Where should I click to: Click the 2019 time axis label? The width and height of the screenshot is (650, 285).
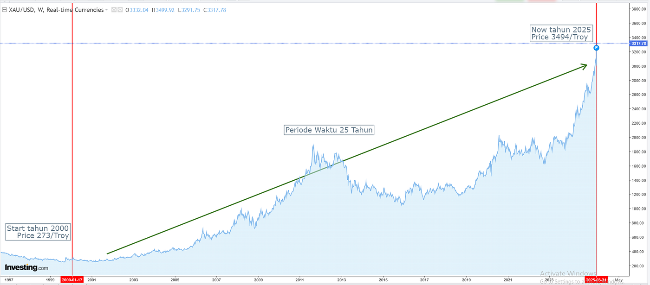[x=466, y=280]
